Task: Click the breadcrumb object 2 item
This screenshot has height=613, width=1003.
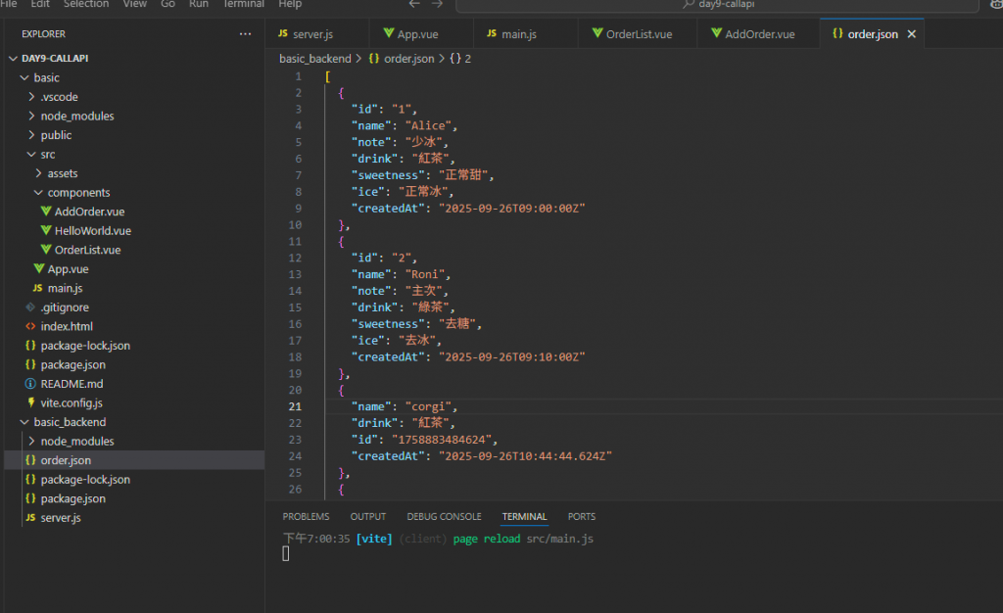Action: coord(460,59)
